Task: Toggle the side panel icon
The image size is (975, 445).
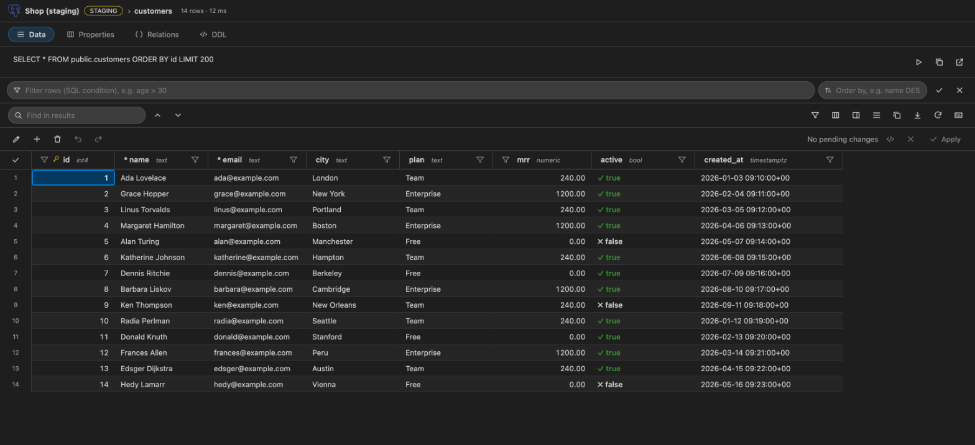Action: tap(856, 115)
